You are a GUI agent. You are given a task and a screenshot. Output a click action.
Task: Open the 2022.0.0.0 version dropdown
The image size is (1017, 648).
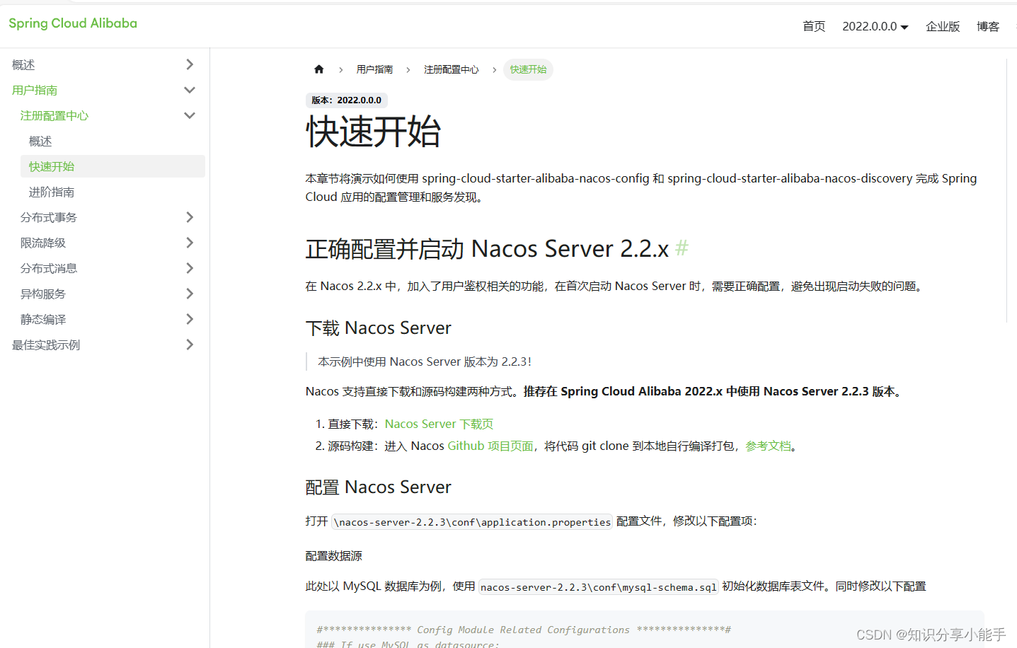coord(875,26)
